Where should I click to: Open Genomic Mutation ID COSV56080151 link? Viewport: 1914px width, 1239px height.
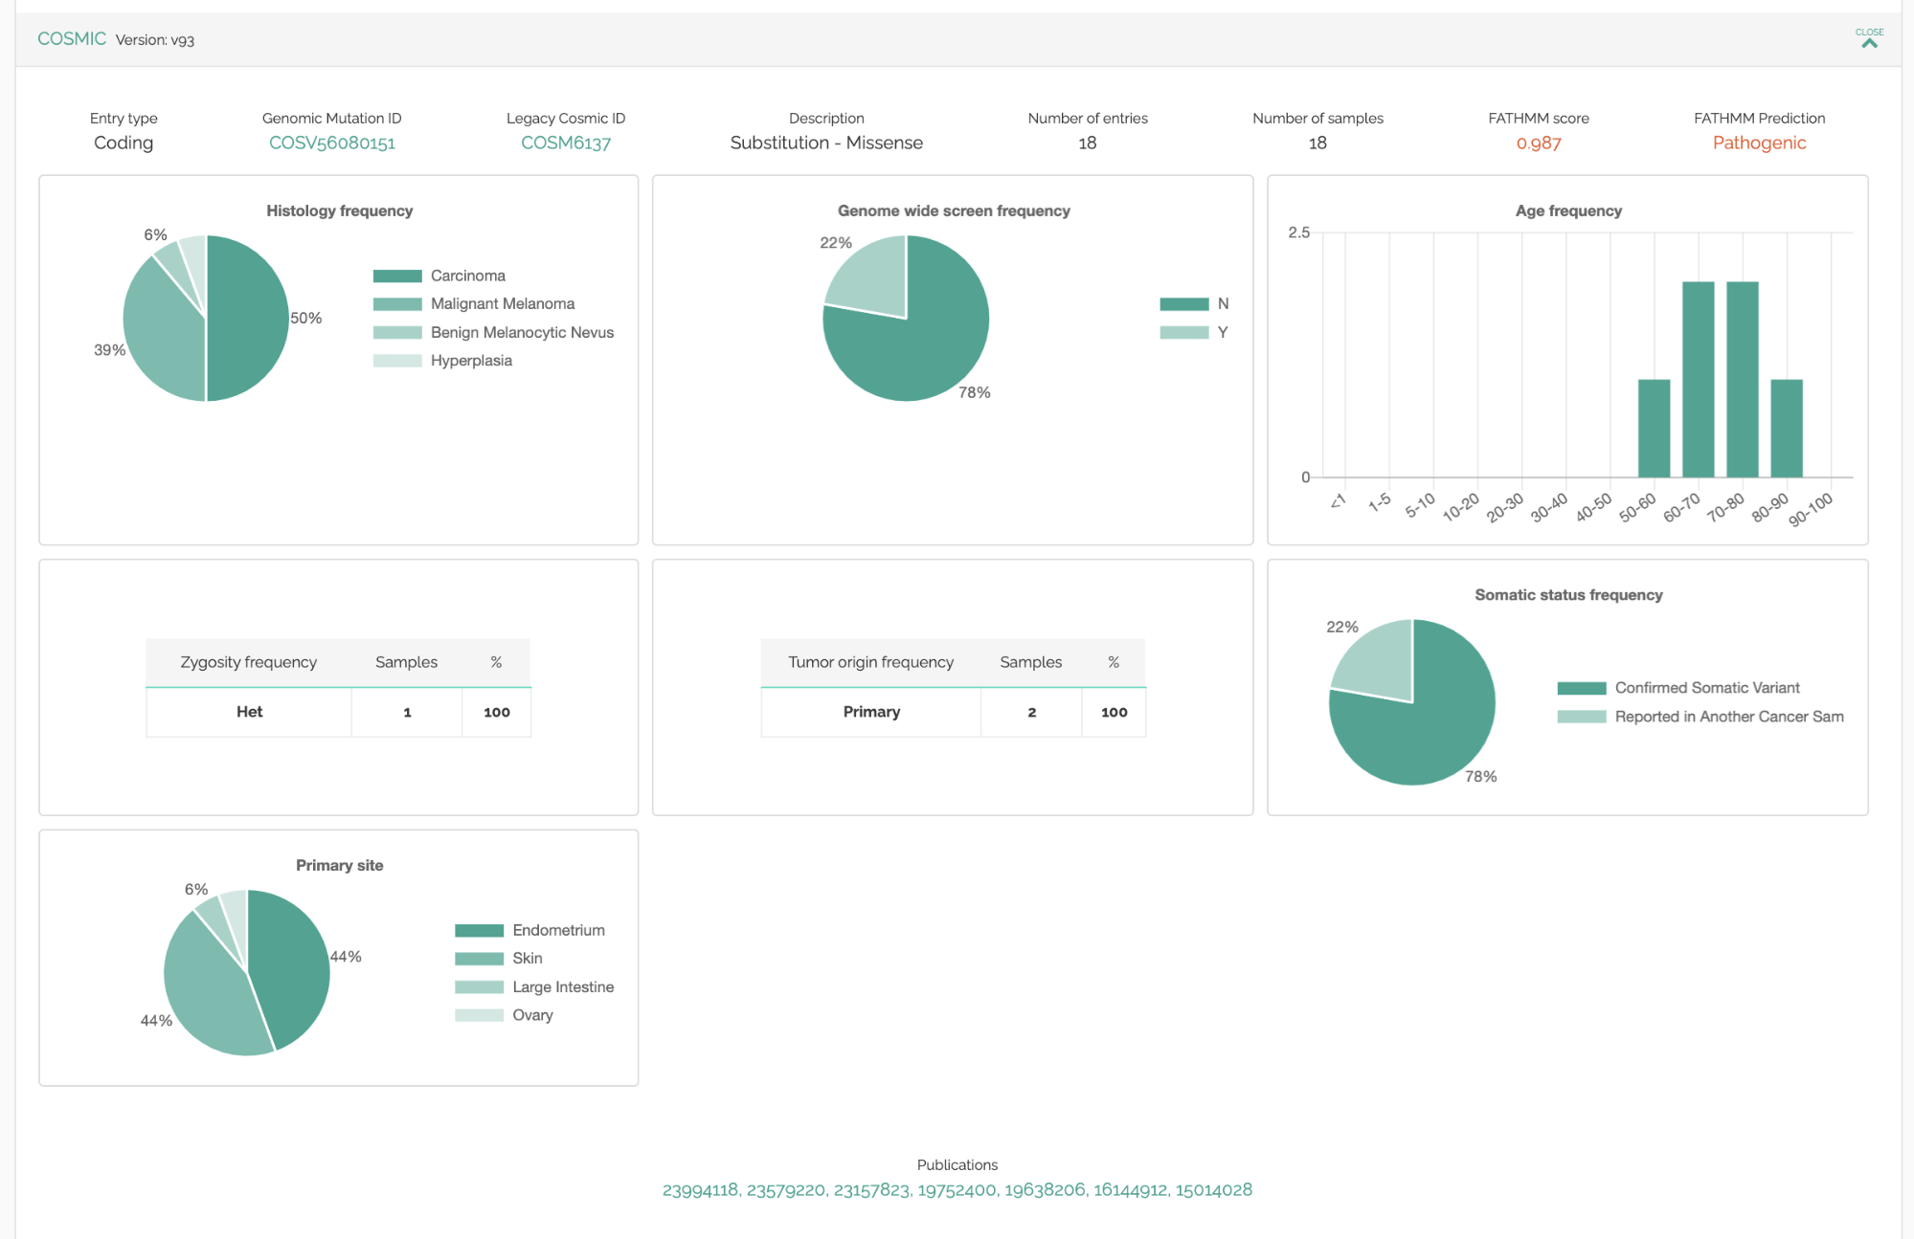pyautogui.click(x=331, y=143)
